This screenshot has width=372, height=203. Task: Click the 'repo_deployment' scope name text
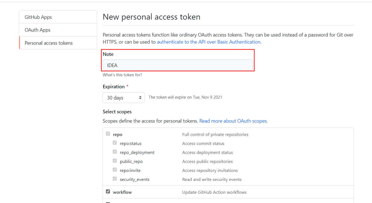tap(137, 153)
